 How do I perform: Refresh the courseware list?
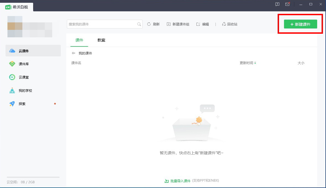pyautogui.click(x=154, y=24)
